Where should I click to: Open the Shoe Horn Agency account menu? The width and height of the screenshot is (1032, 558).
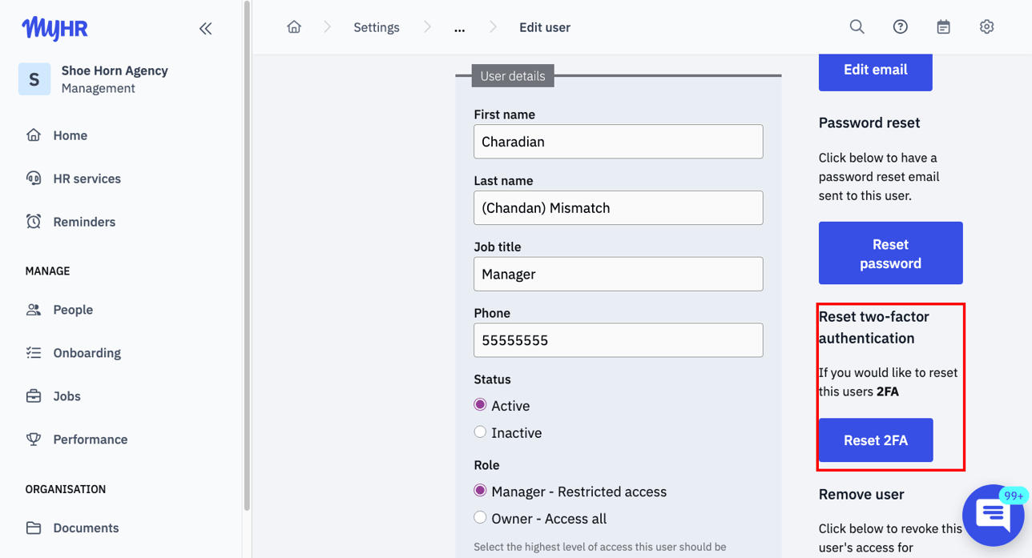tap(96, 78)
